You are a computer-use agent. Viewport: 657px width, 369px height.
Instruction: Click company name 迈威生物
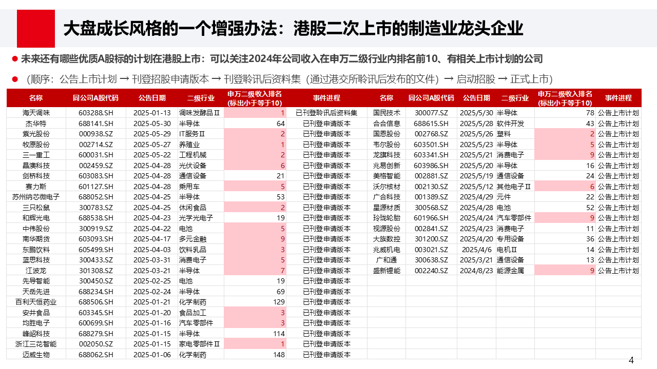(x=36, y=355)
